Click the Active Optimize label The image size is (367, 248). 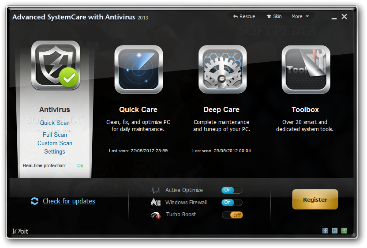[x=184, y=190]
